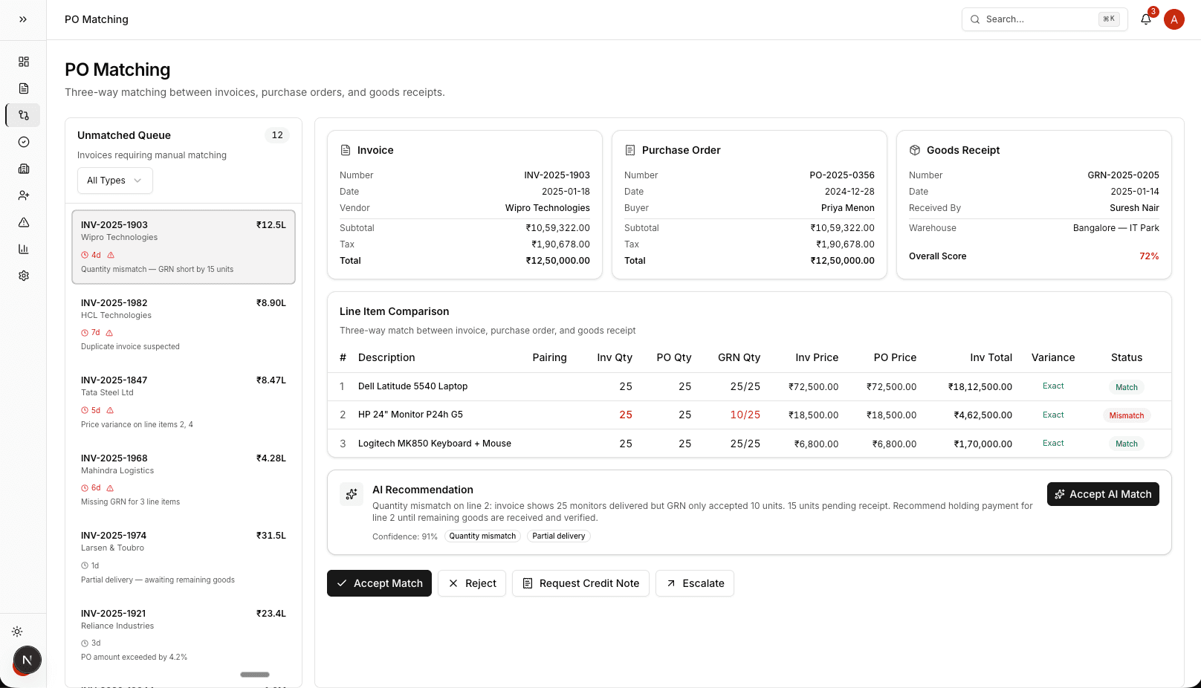Open the analytics bar-chart icon
1201x688 pixels.
tap(23, 249)
